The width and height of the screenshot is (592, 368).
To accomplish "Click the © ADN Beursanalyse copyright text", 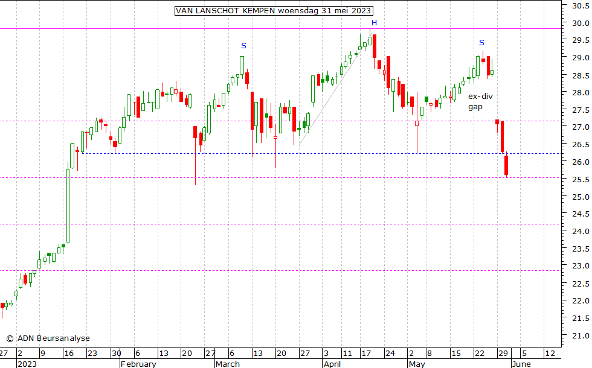I will click(x=48, y=338).
